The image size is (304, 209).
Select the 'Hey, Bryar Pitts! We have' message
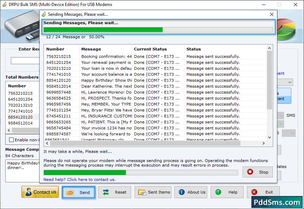[x=106, y=110]
